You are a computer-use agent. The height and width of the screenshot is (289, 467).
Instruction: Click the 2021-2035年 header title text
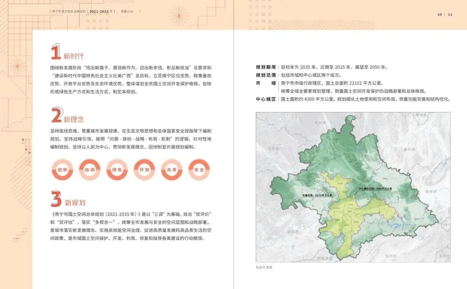[x=101, y=11]
